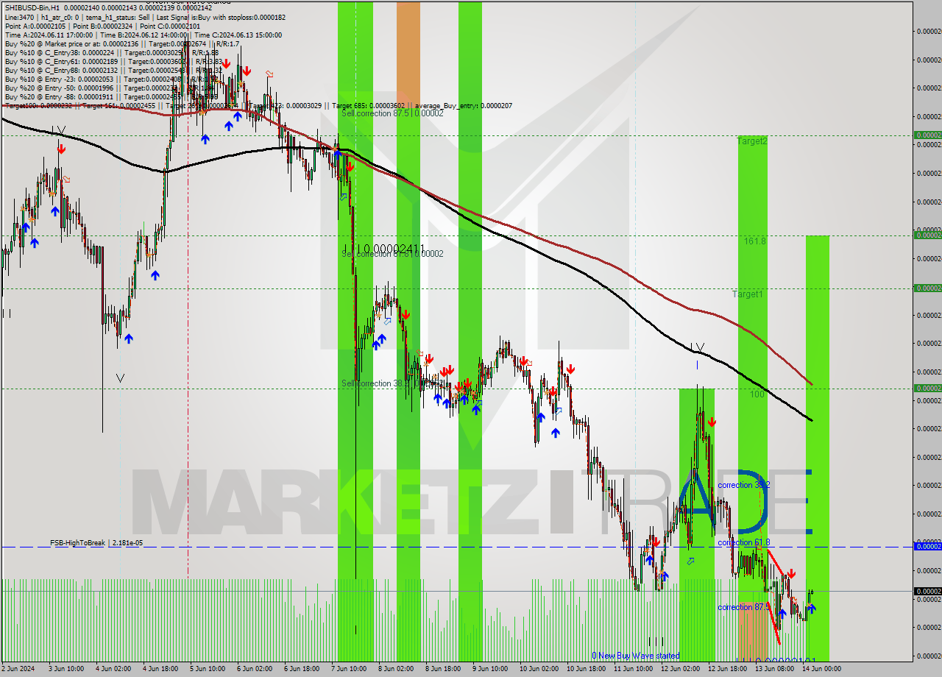The image size is (942, 677).
Task: Click the 'Buy %20 @ Entry -88' line
Action: pos(111,96)
